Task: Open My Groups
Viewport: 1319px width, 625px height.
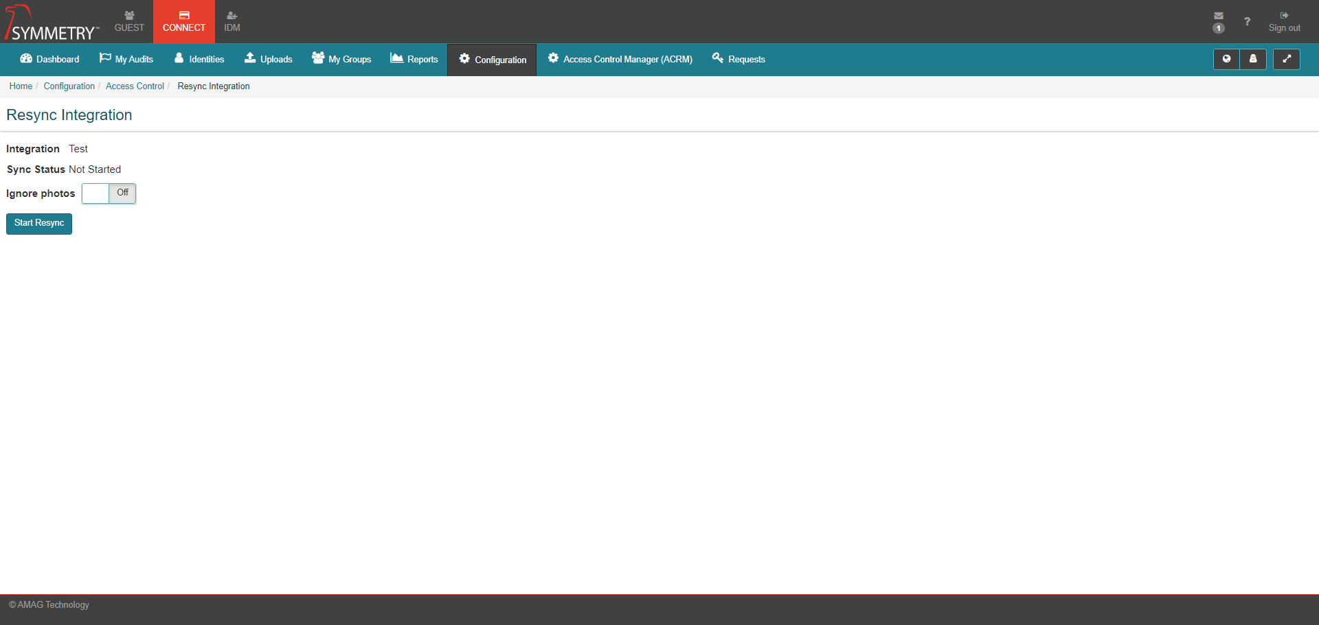Action: 341,59
